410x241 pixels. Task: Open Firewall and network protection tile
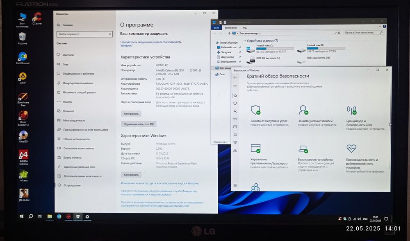[365, 117]
